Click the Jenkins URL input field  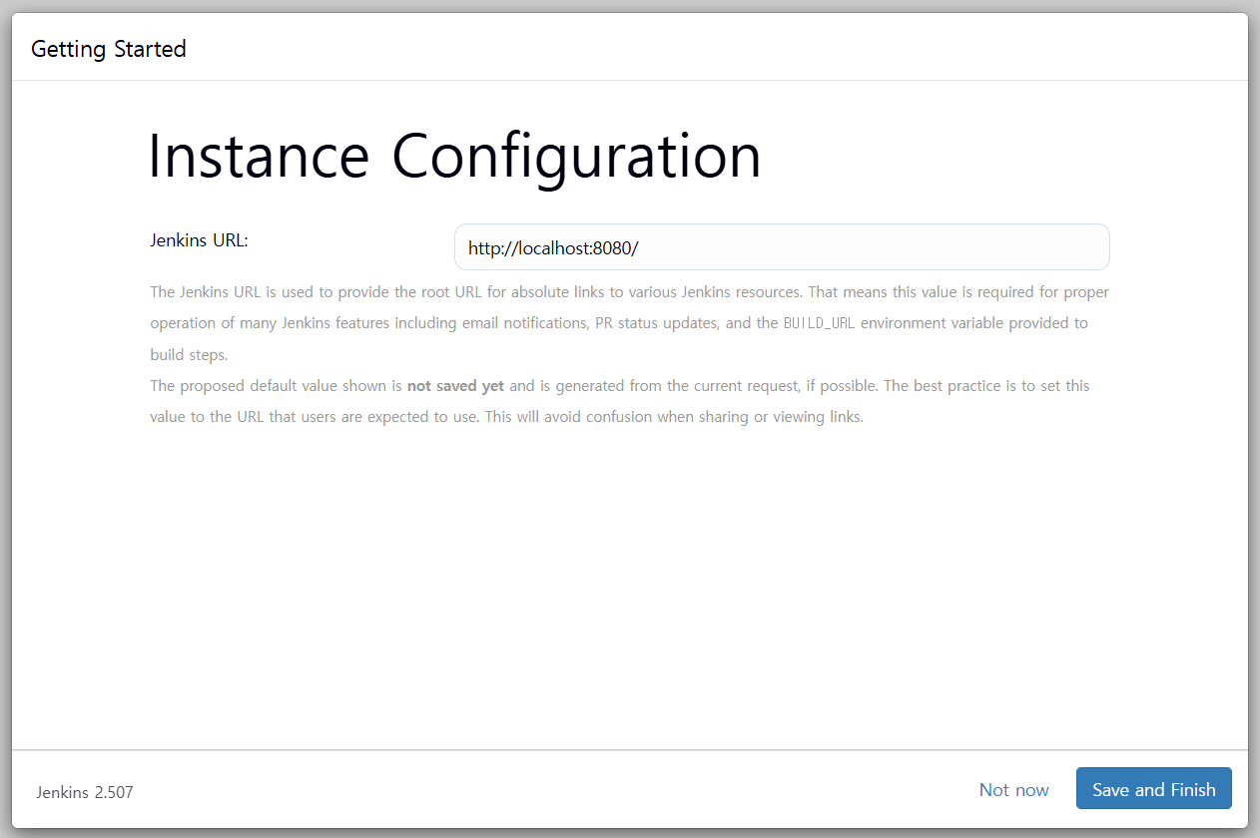click(x=782, y=247)
